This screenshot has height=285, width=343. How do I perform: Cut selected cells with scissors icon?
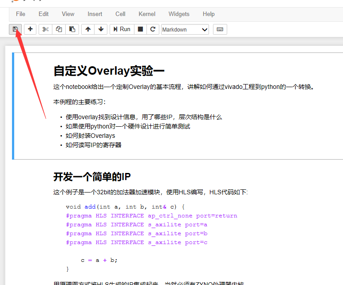tap(45, 29)
